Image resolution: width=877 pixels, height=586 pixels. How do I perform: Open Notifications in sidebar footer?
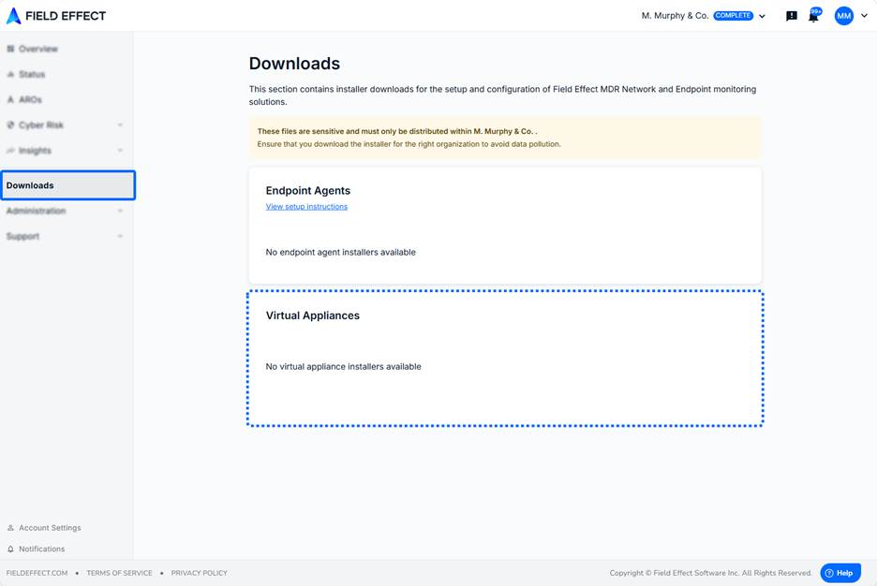click(x=42, y=549)
